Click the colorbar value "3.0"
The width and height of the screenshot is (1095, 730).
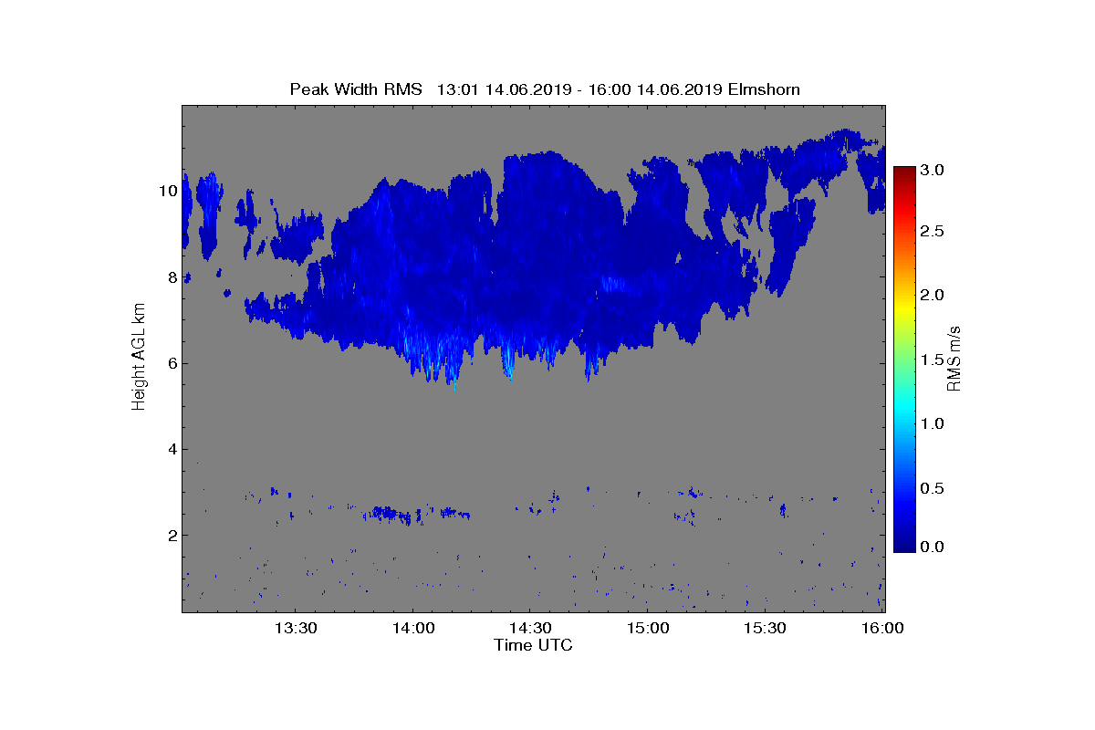[x=933, y=170]
